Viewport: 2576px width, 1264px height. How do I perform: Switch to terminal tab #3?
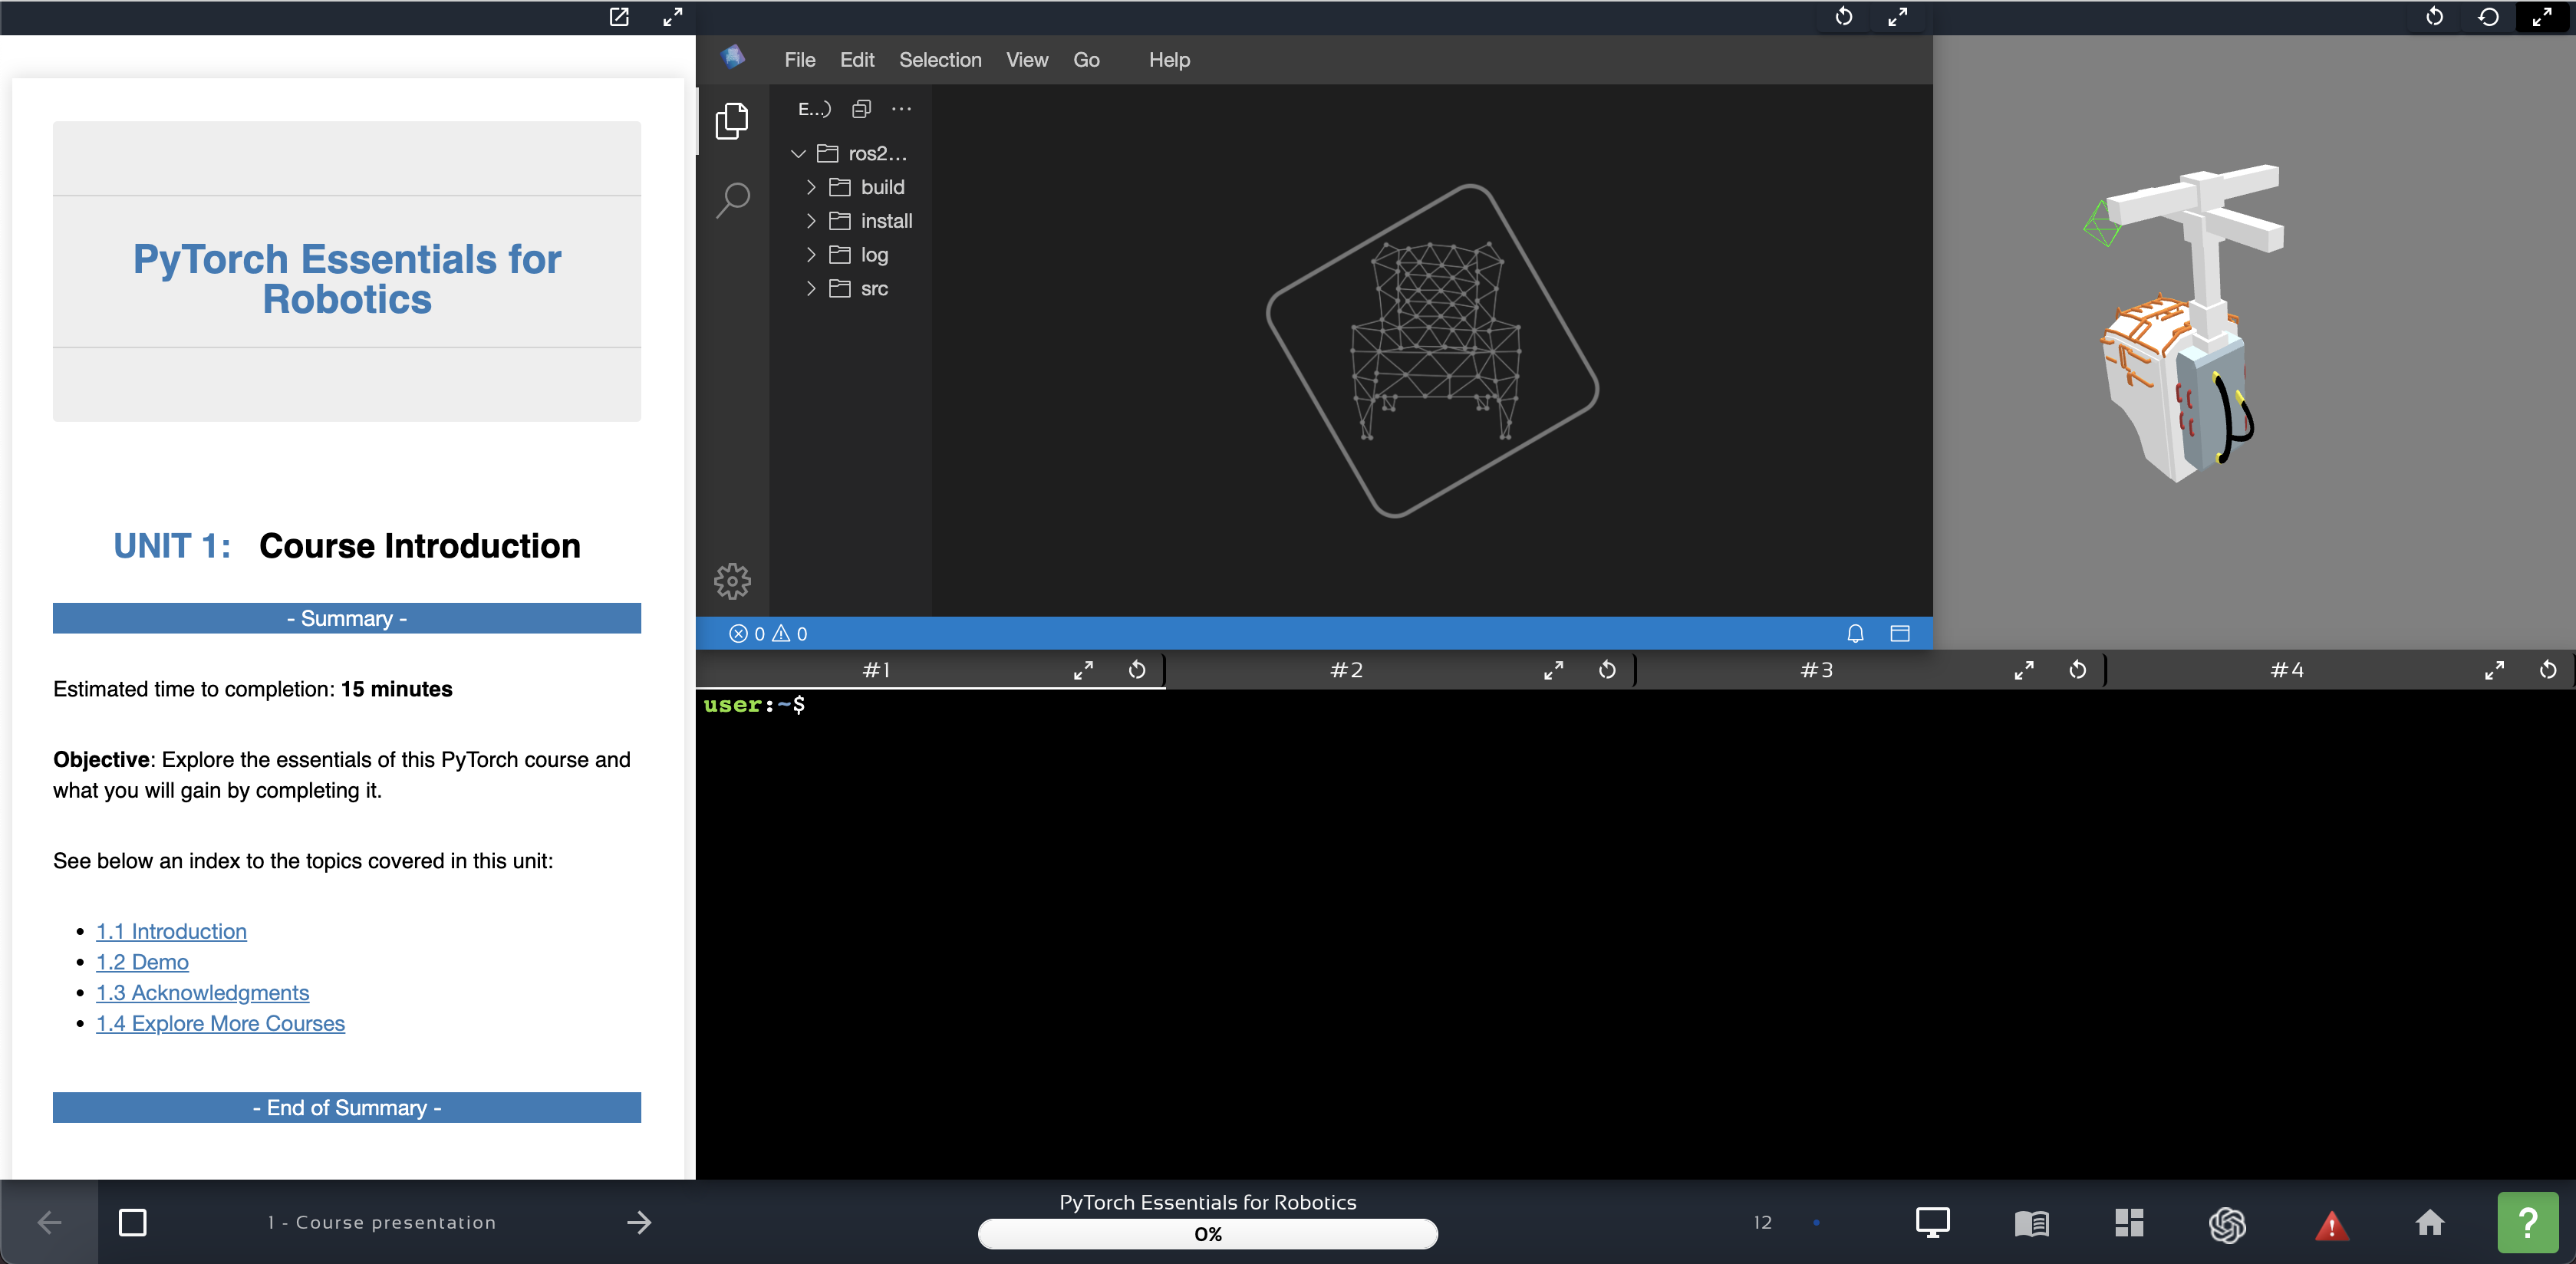click(1816, 670)
